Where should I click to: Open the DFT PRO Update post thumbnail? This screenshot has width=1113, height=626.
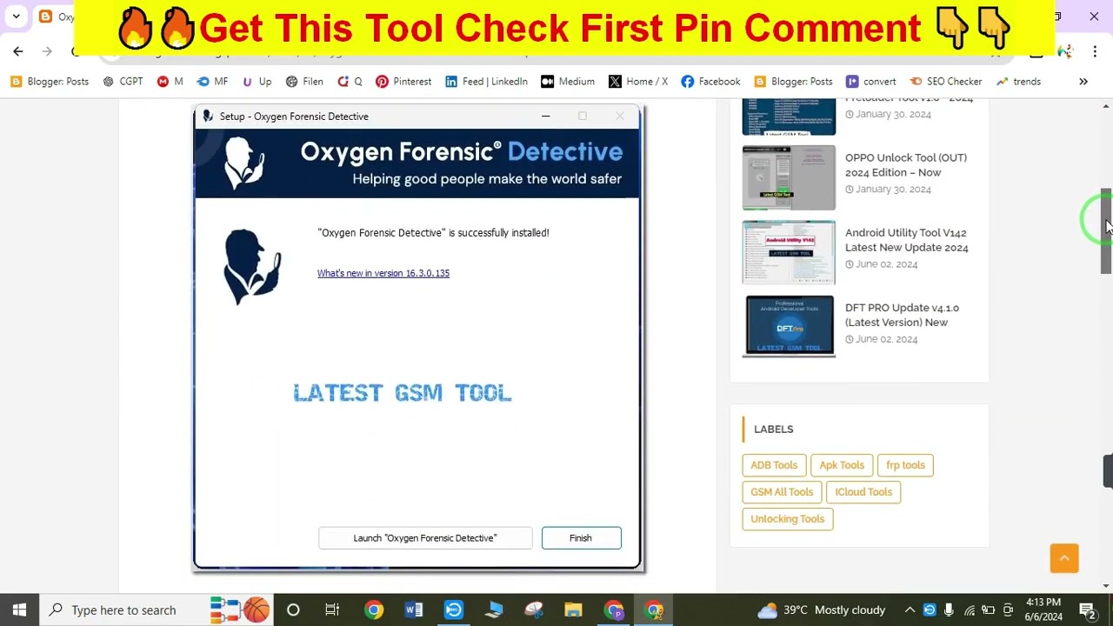pos(788,326)
